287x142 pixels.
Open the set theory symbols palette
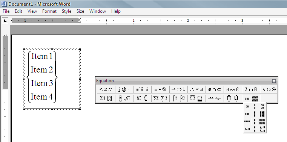coord(215,89)
